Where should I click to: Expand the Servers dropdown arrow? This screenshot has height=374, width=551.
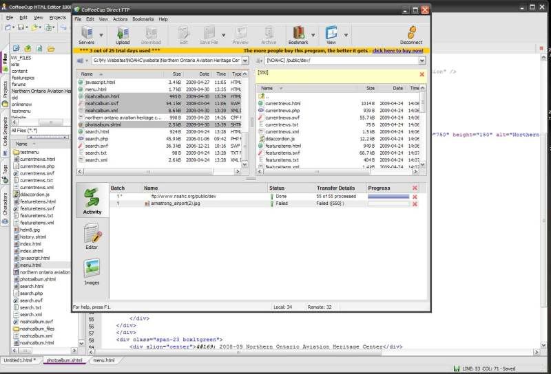pyautogui.click(x=101, y=35)
